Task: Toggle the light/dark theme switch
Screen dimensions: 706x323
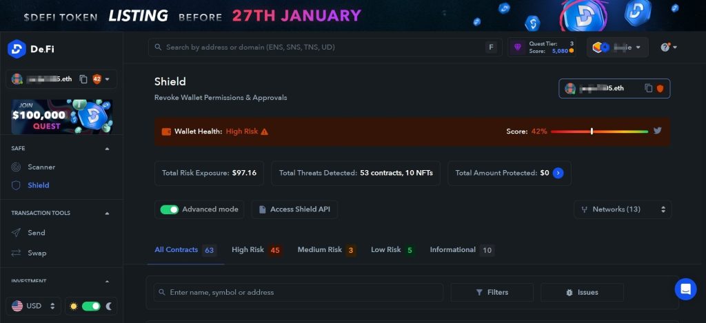Action: pos(91,306)
